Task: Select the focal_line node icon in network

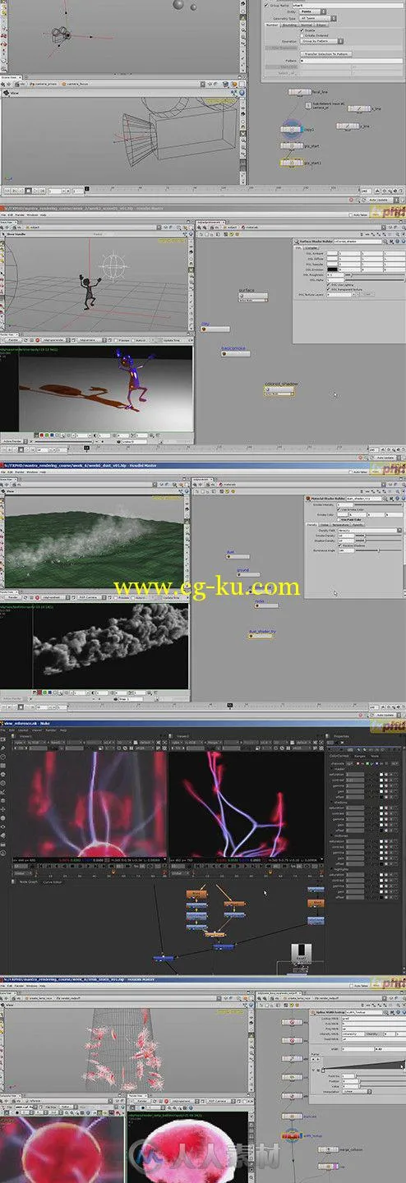Action: pyautogui.click(x=300, y=91)
